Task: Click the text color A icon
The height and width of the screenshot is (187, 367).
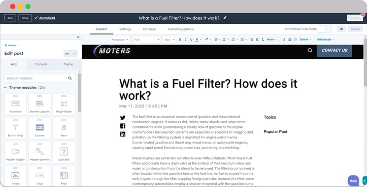Action: [197, 40]
